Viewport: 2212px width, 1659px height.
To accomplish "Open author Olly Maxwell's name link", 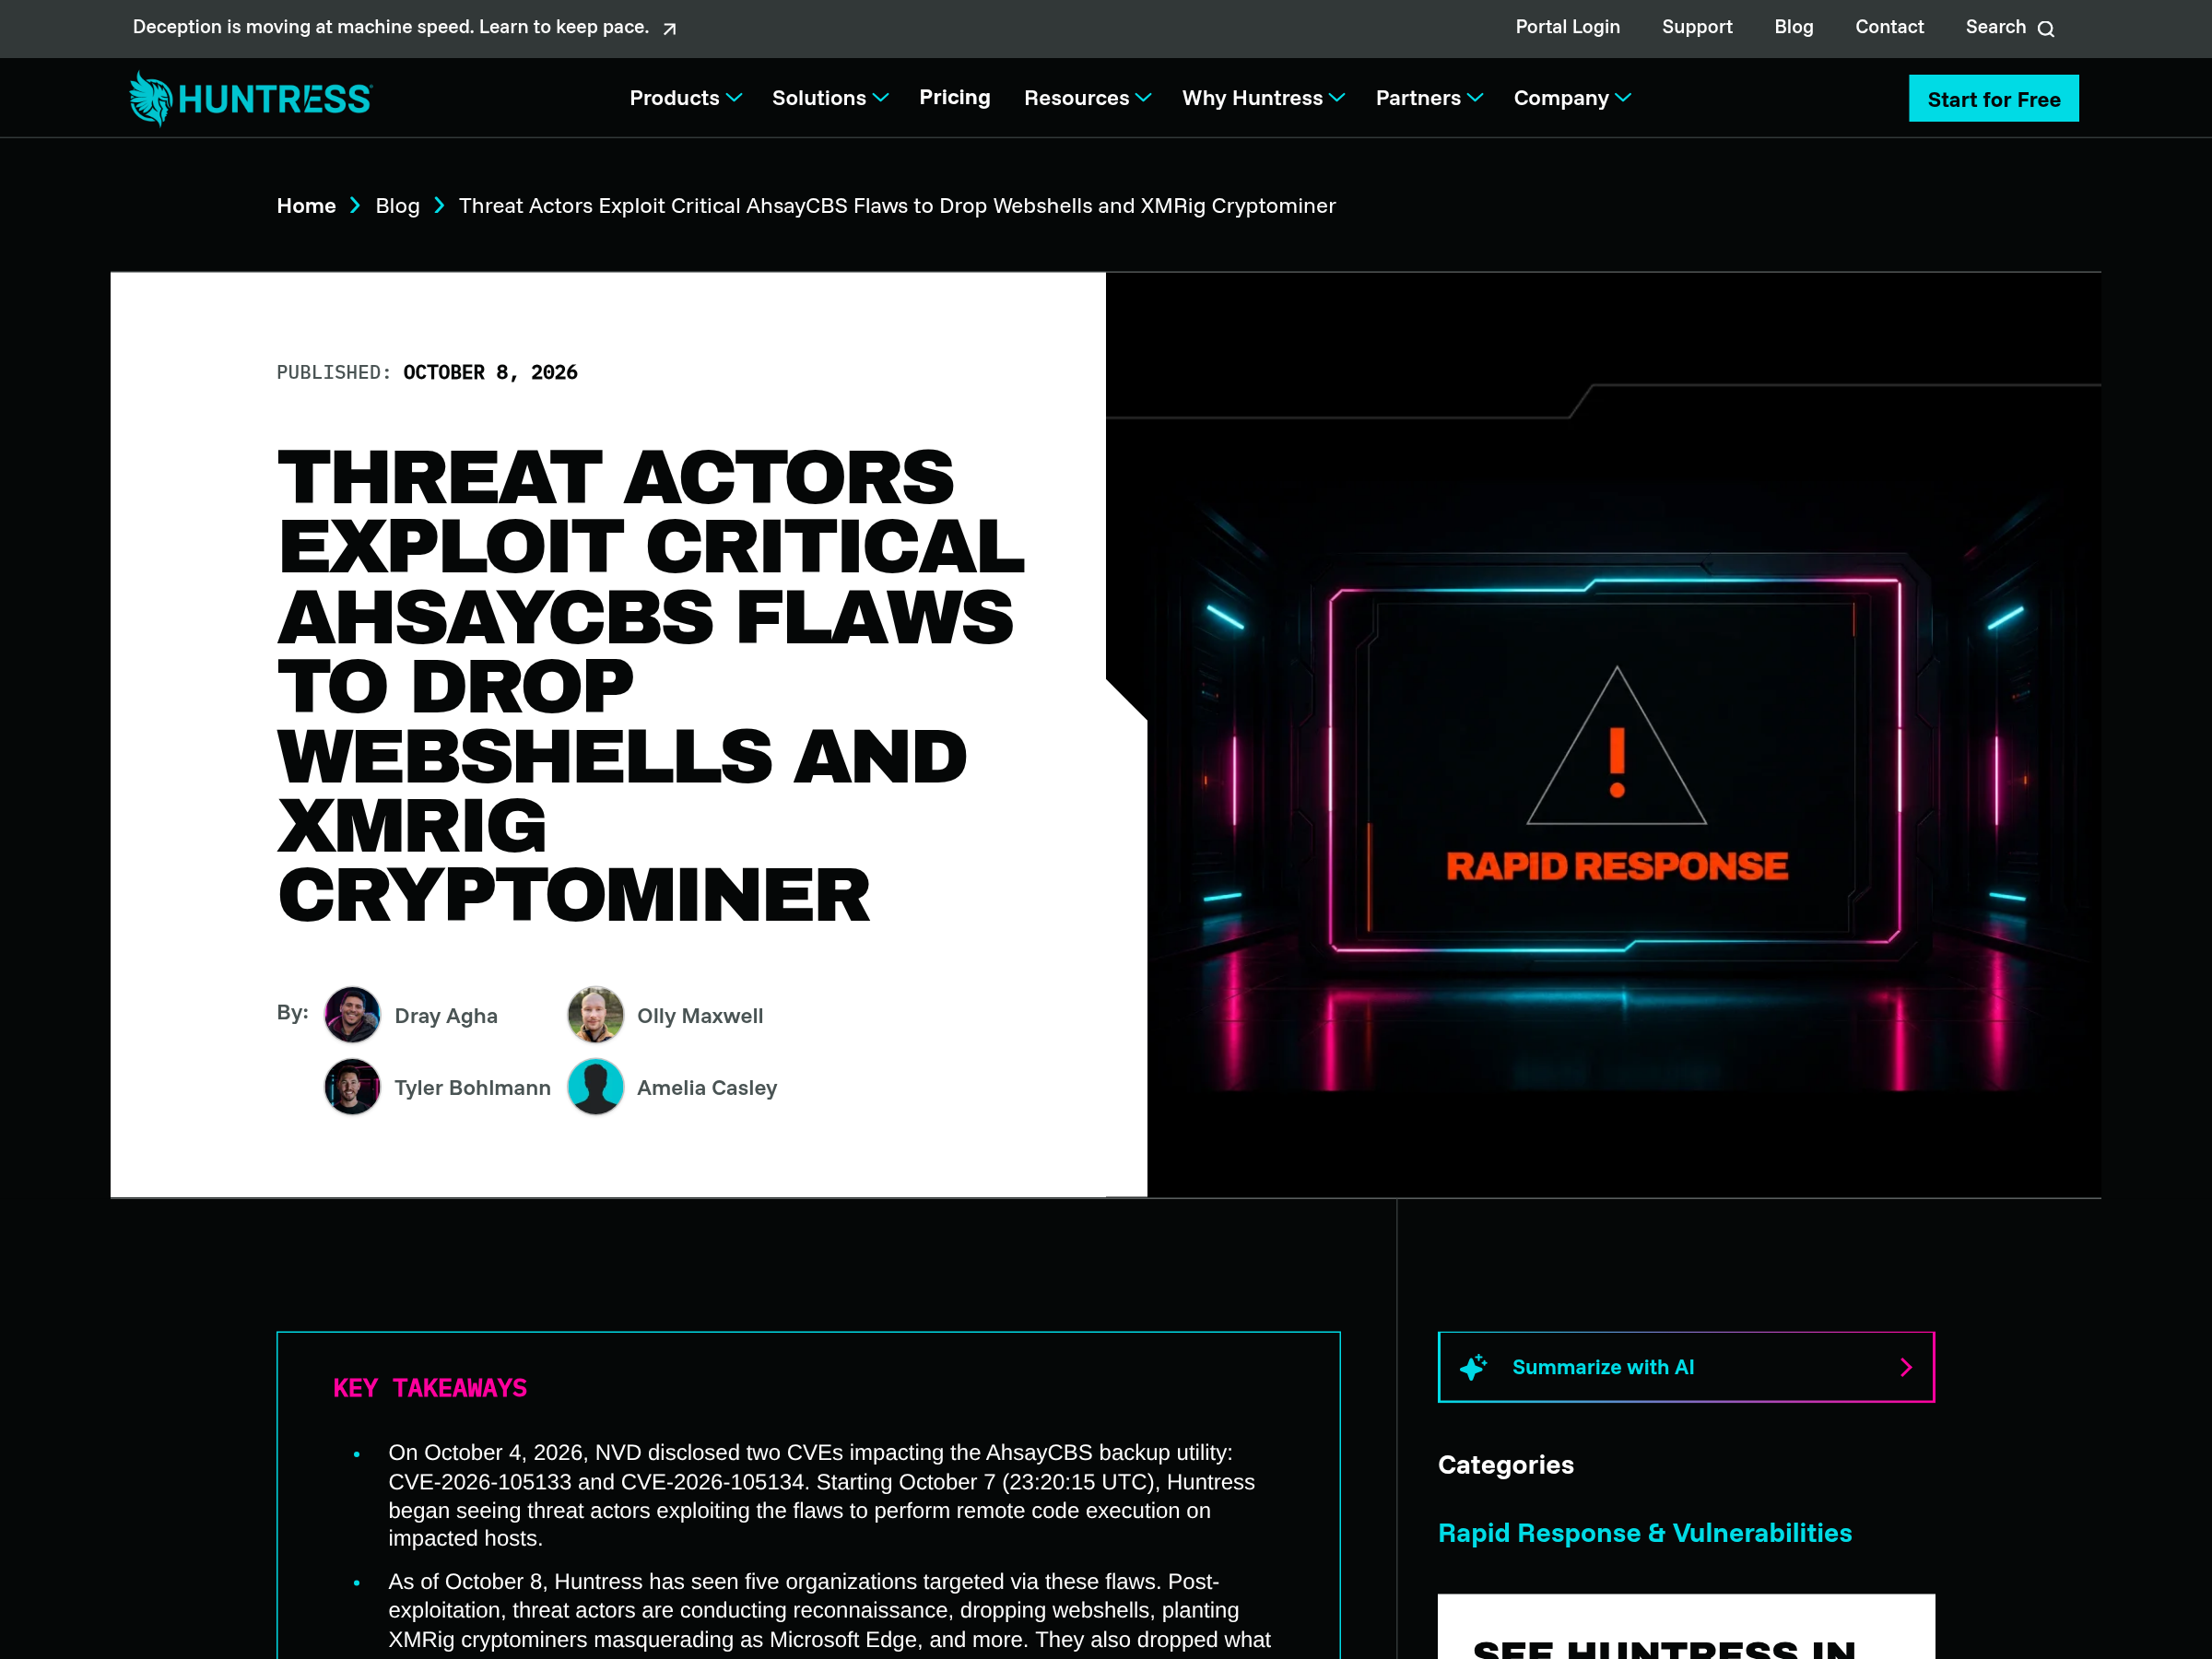I will coord(700,1015).
